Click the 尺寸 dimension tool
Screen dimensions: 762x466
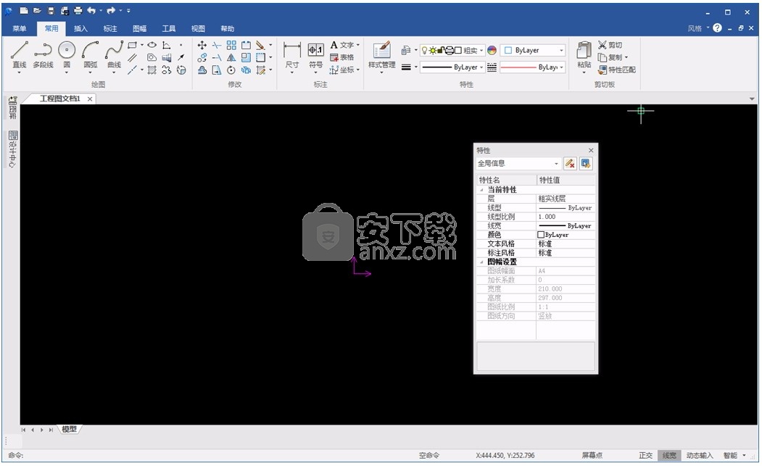coord(292,55)
